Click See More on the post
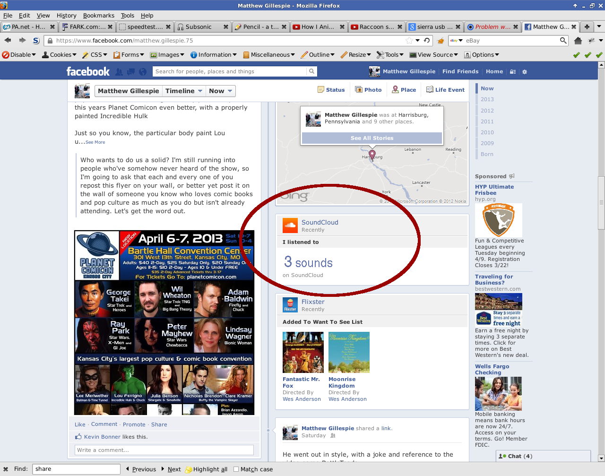The height and width of the screenshot is (476, 605). tap(95, 142)
